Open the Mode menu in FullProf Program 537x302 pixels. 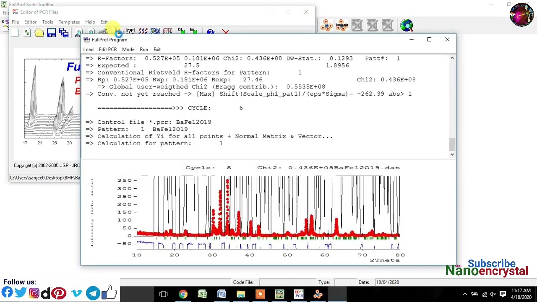pyautogui.click(x=128, y=49)
